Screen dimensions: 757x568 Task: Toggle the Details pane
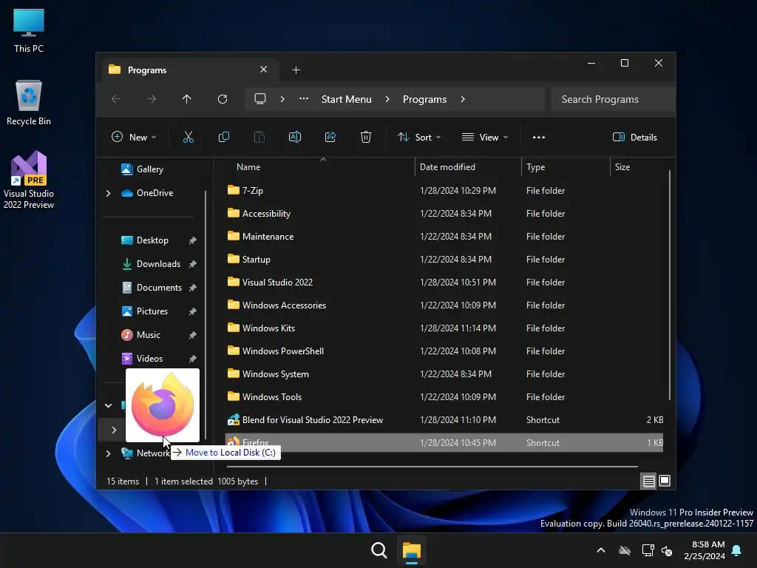pyautogui.click(x=635, y=137)
